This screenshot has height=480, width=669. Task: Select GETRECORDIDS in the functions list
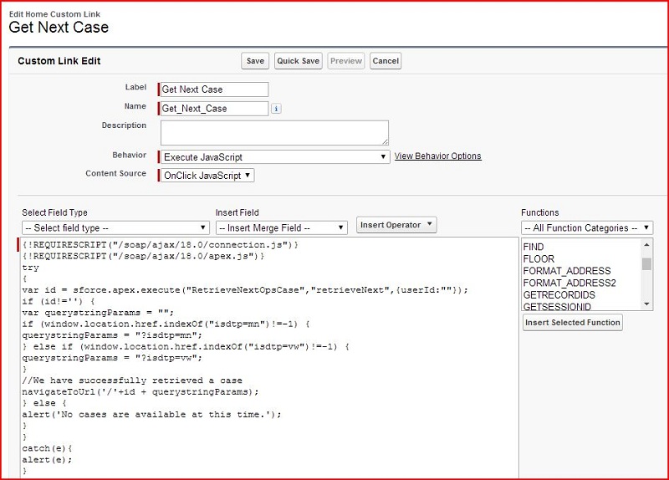coord(559,295)
